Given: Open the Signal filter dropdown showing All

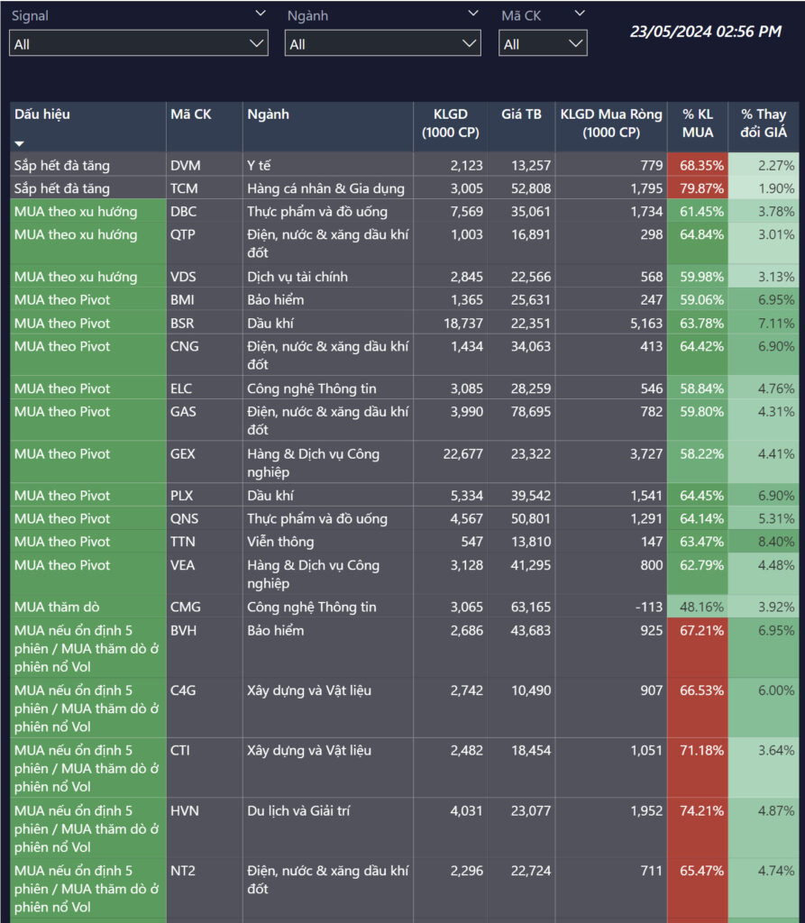Looking at the screenshot, I should 138,43.
